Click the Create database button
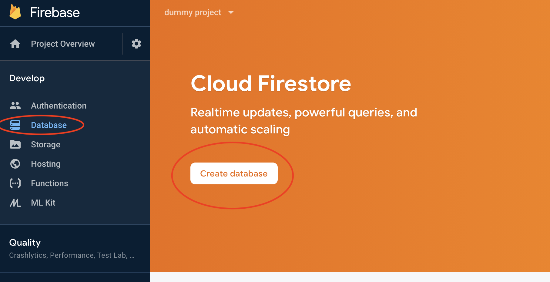Image resolution: width=550 pixels, height=282 pixels. [234, 173]
